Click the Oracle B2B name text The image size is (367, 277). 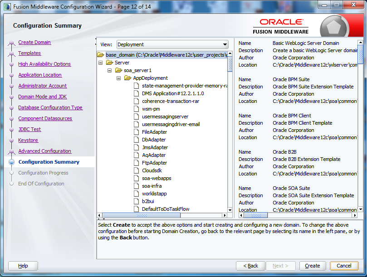284,152
